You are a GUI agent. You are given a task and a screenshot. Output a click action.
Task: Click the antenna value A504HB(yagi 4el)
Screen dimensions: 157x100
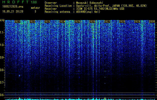coord(88,12)
